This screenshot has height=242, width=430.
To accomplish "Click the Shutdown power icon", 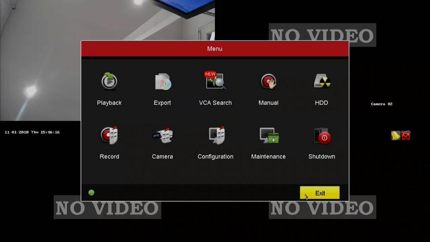I will (322, 136).
